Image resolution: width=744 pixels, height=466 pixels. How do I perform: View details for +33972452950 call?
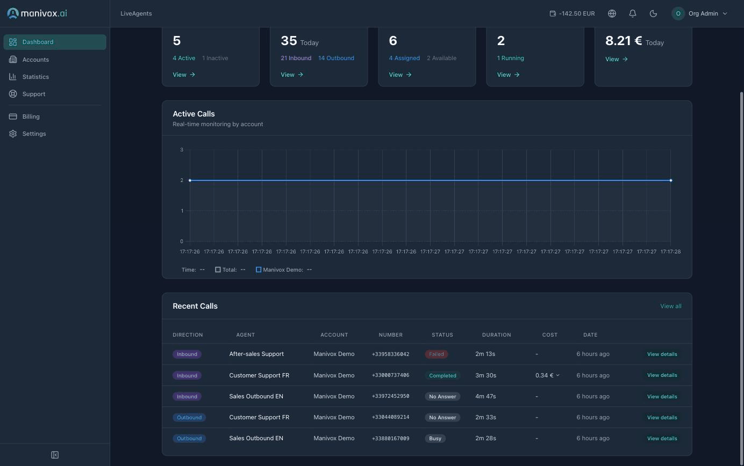662,396
